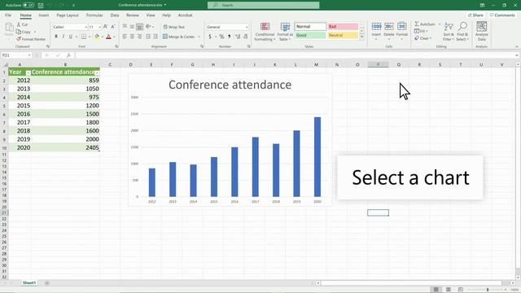The image size is (521, 293).
Task: Click Decrease Decimal icon
Action: click(x=245, y=37)
